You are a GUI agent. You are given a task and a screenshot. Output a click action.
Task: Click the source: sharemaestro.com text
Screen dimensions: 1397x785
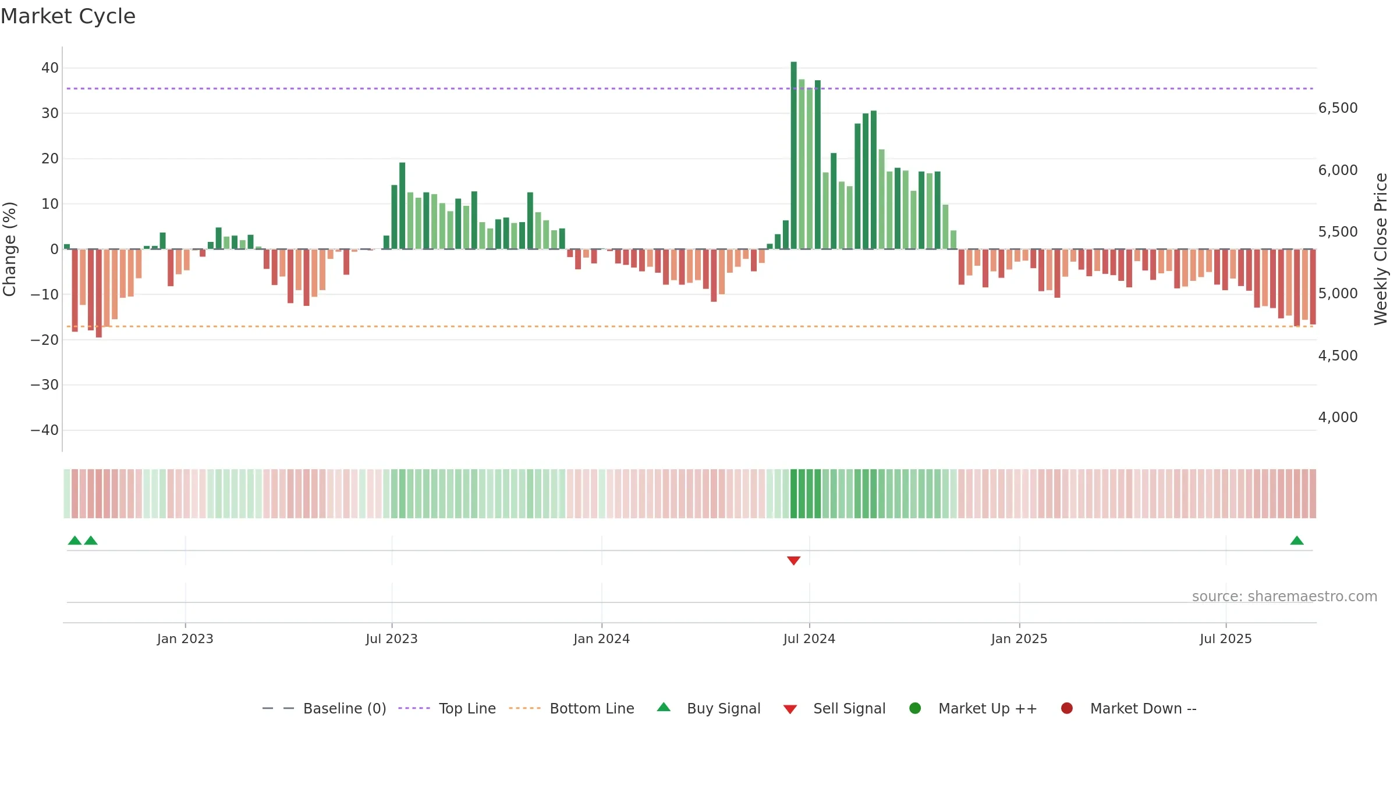(1285, 597)
